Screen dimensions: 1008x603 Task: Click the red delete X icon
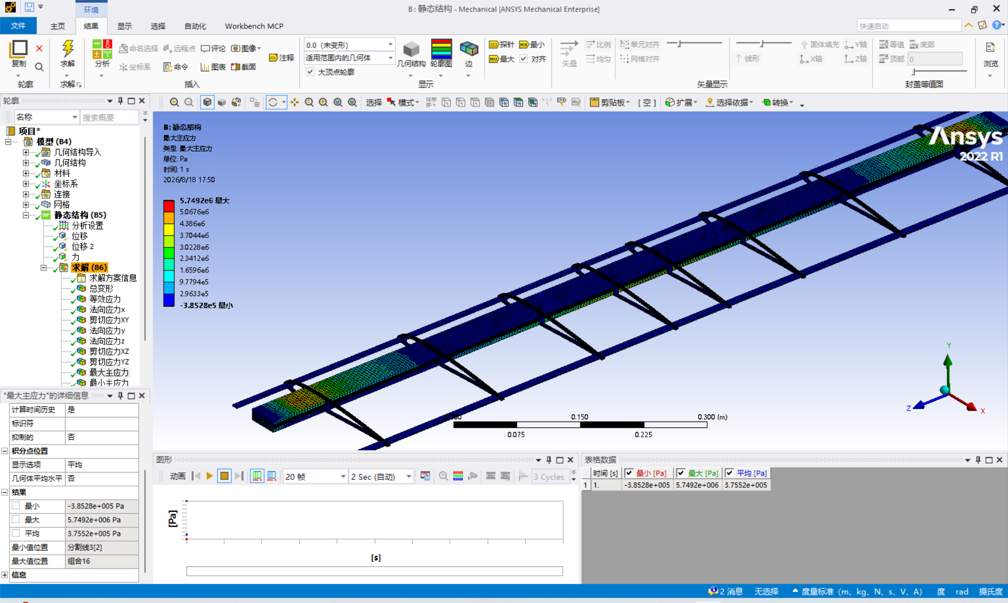coord(39,49)
